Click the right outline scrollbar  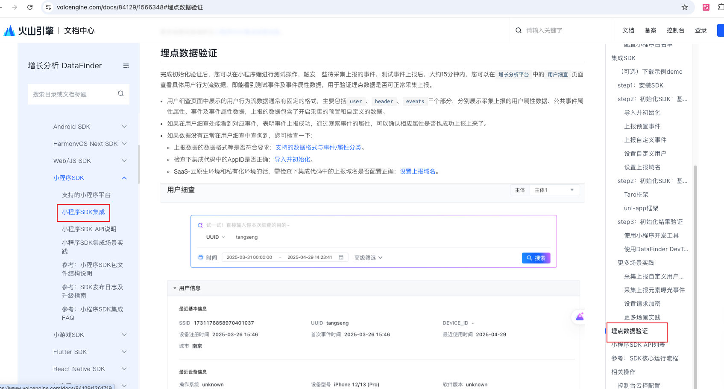695,277
